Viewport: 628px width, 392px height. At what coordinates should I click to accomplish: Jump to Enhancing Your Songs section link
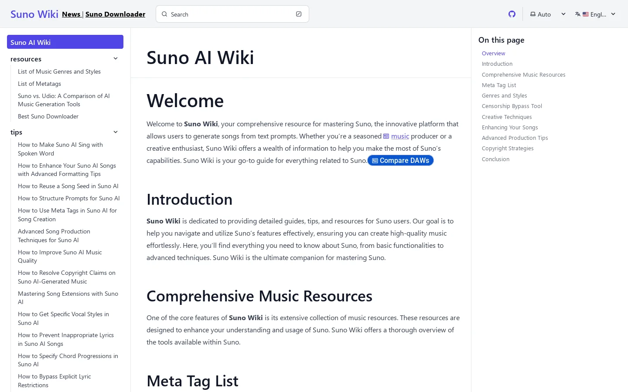[x=510, y=127]
